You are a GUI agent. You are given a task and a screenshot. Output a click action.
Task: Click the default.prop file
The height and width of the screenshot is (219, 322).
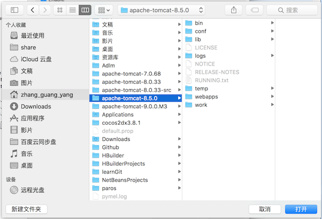[136, 131]
